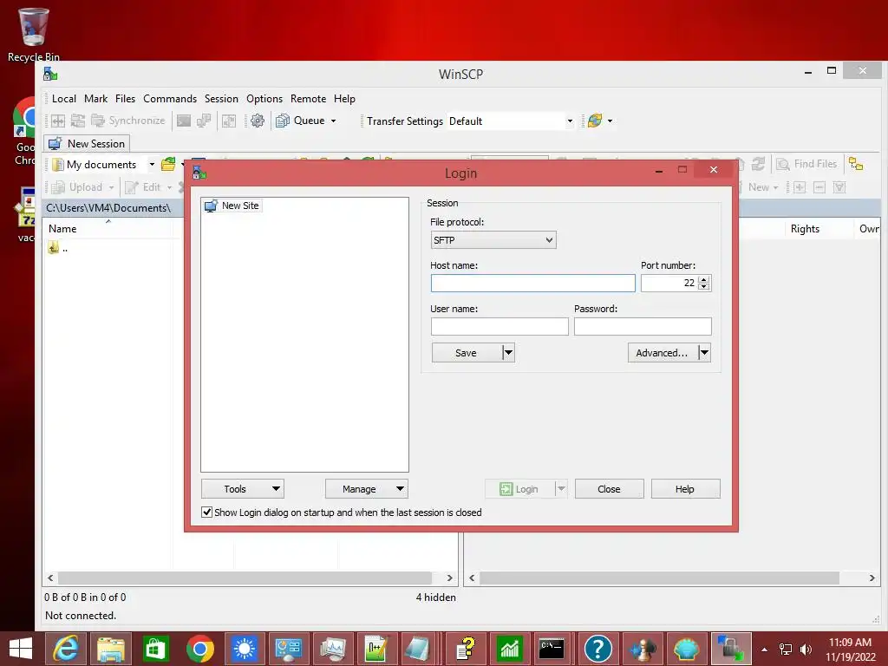Select the New Session tab
The image size is (888, 666).
point(87,143)
